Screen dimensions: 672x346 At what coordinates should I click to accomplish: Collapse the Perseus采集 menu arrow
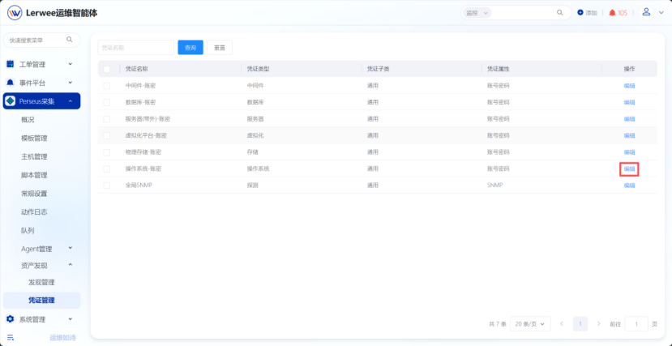(x=71, y=101)
